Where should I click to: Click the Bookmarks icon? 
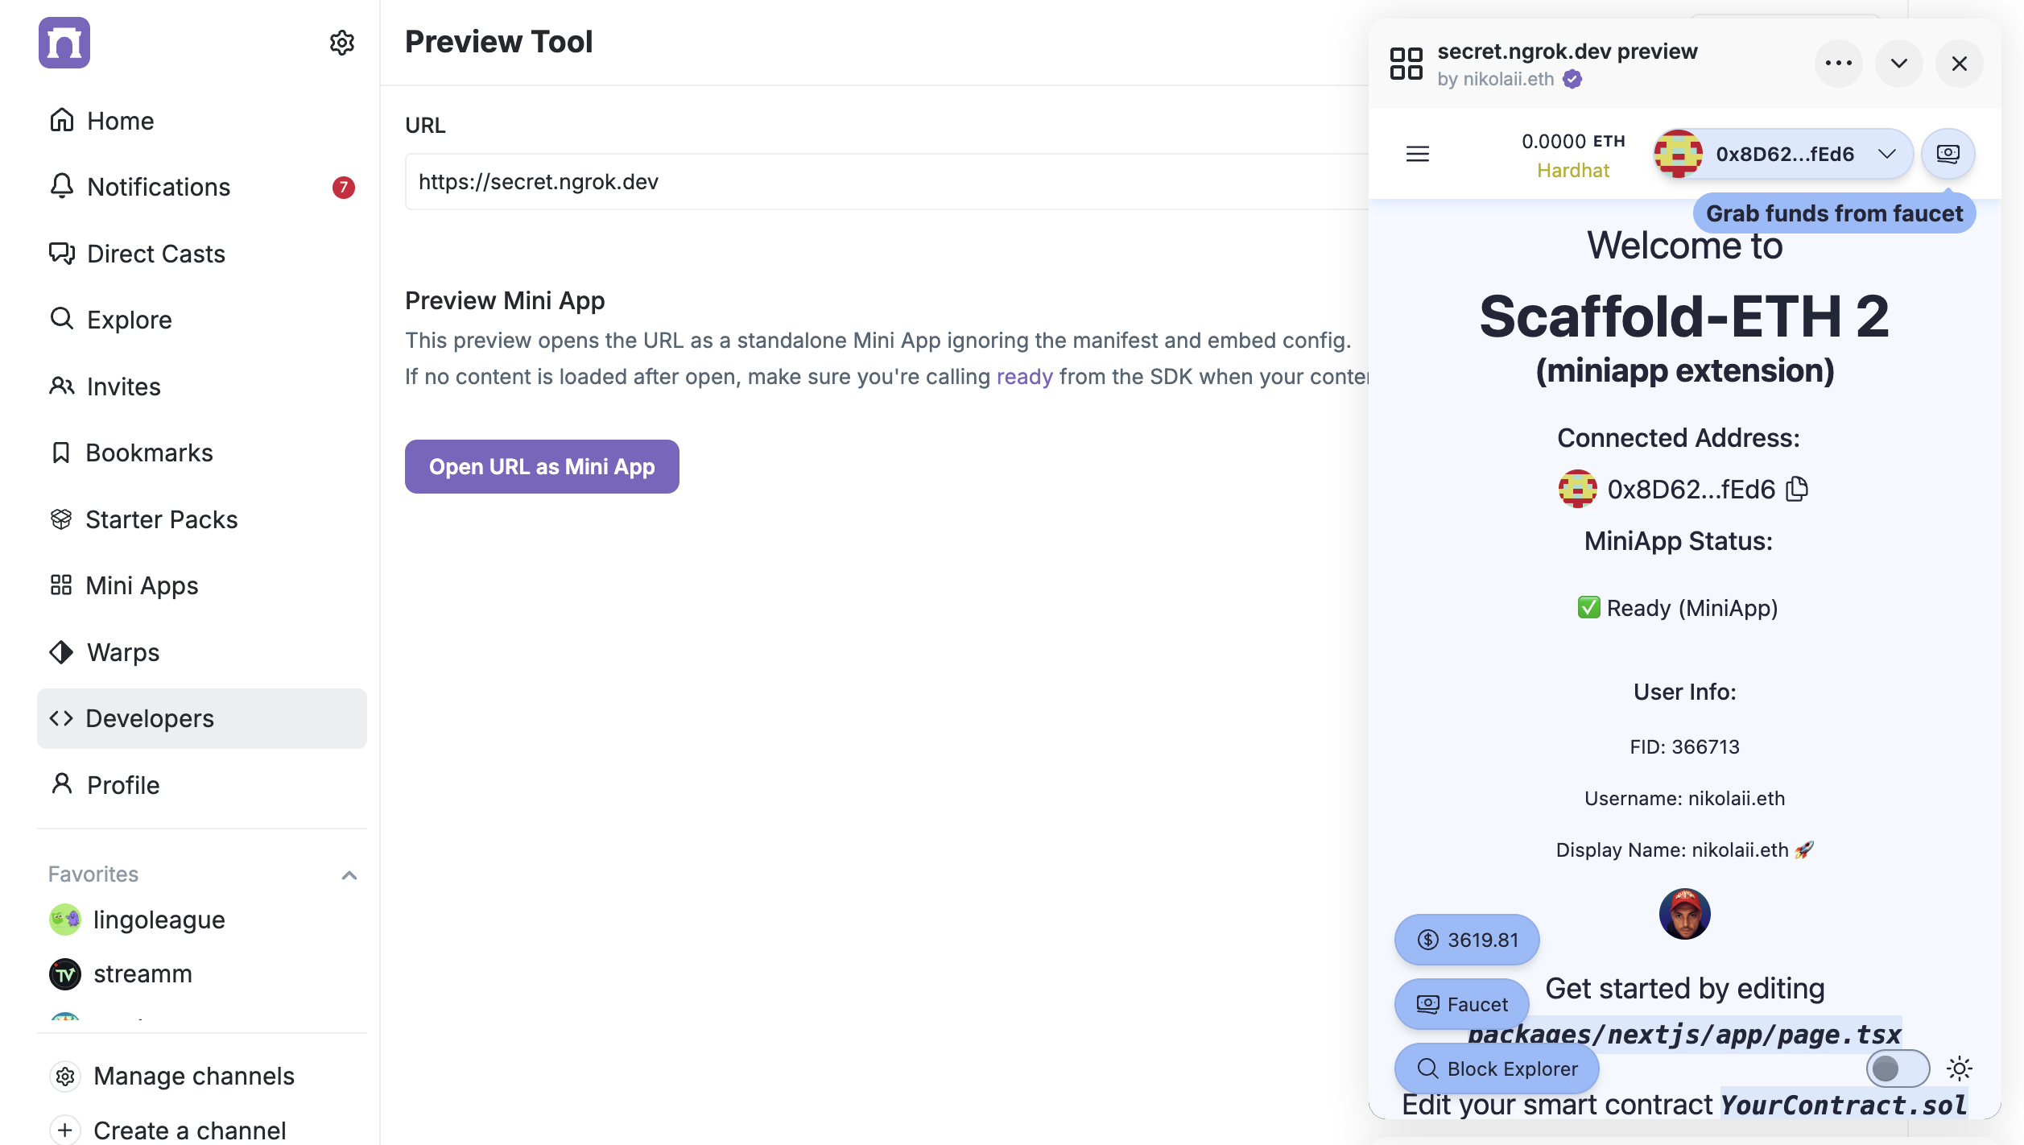point(62,453)
